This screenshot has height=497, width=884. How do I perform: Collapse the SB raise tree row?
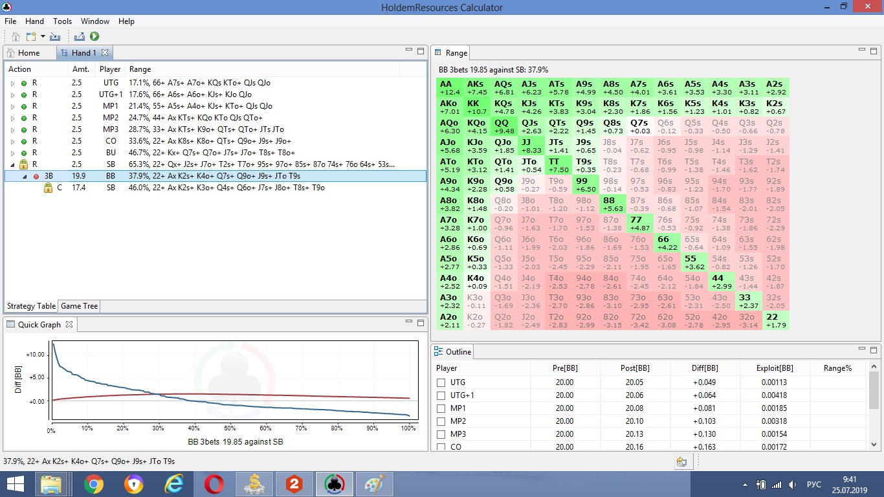pos(12,164)
